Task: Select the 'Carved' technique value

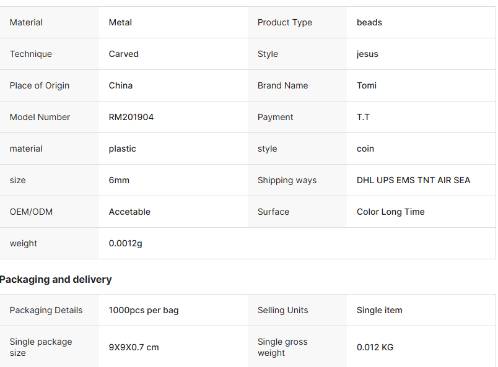Action: (x=124, y=54)
